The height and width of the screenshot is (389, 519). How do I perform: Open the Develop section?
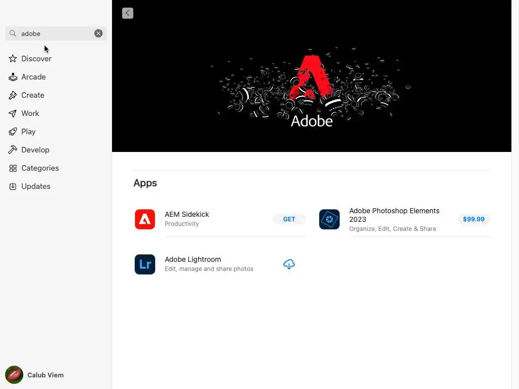[x=35, y=150]
